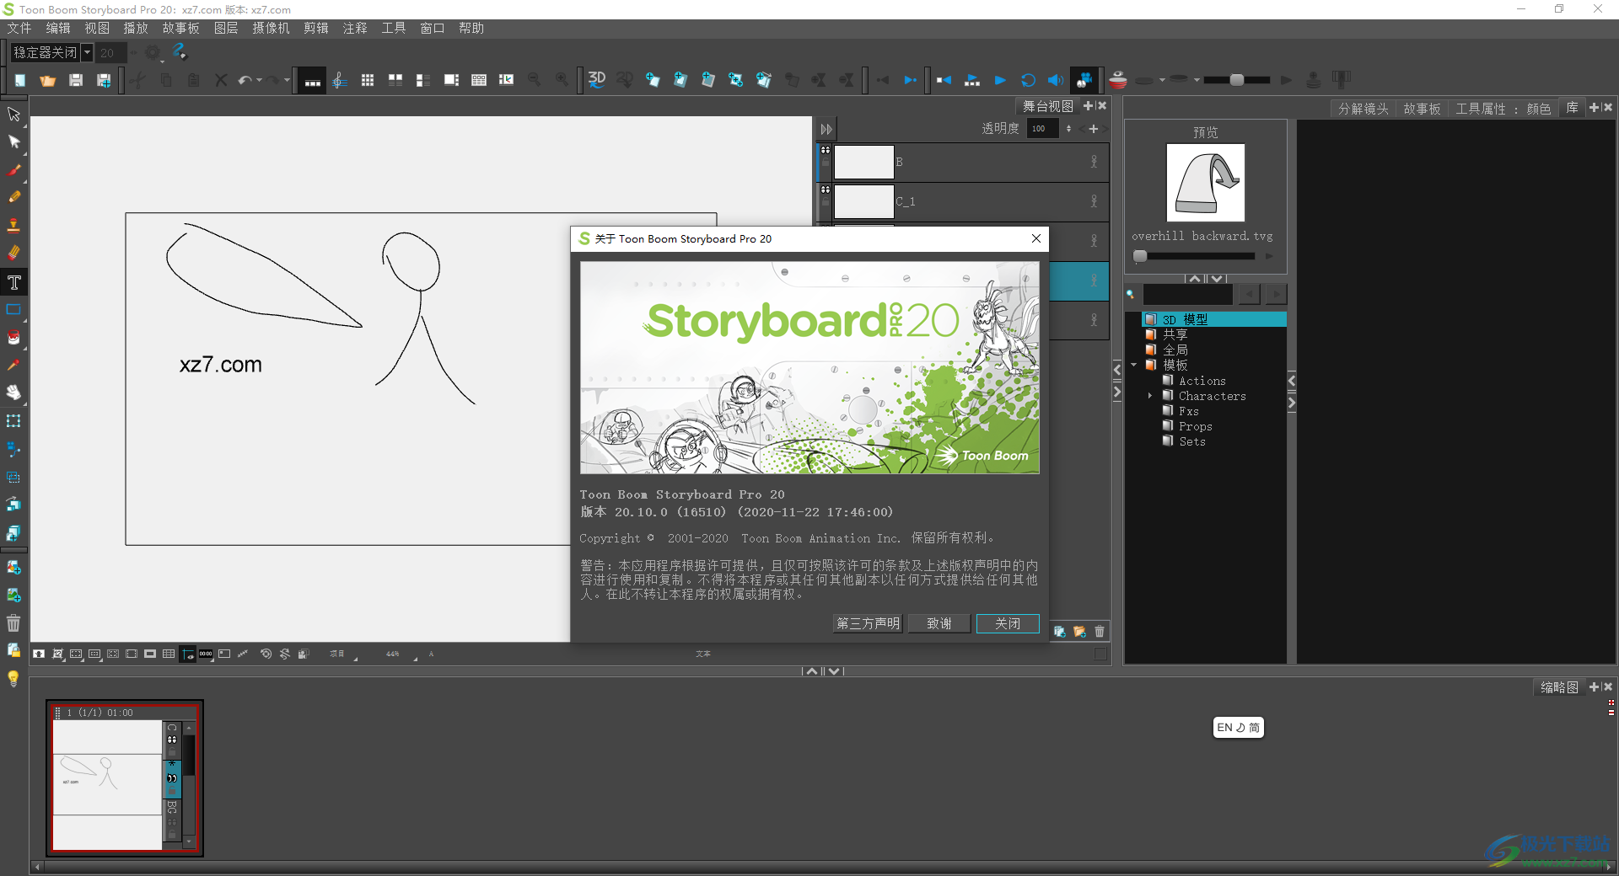1619x876 pixels.
Task: Switch to the 工具属性 : 颜色 tab
Action: point(1503,109)
